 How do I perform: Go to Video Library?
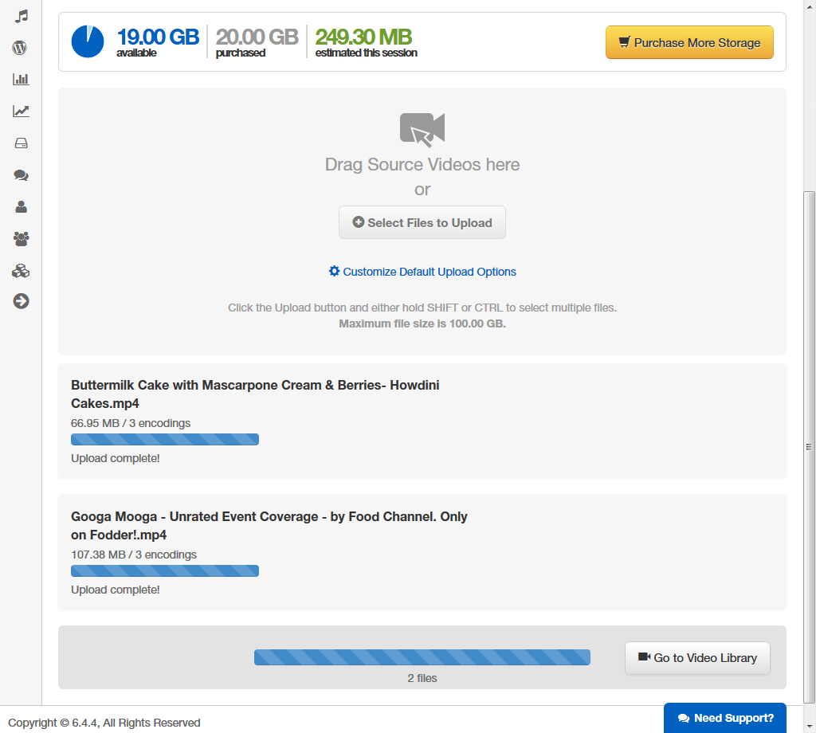pos(697,658)
